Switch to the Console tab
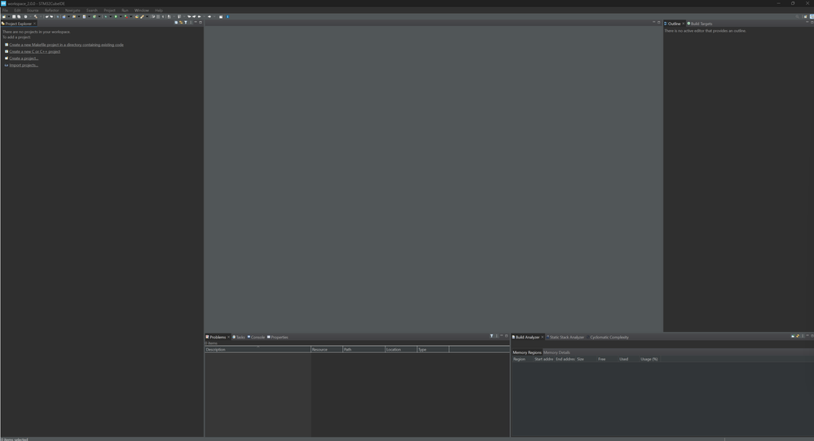This screenshot has width=814, height=441. pos(257,337)
